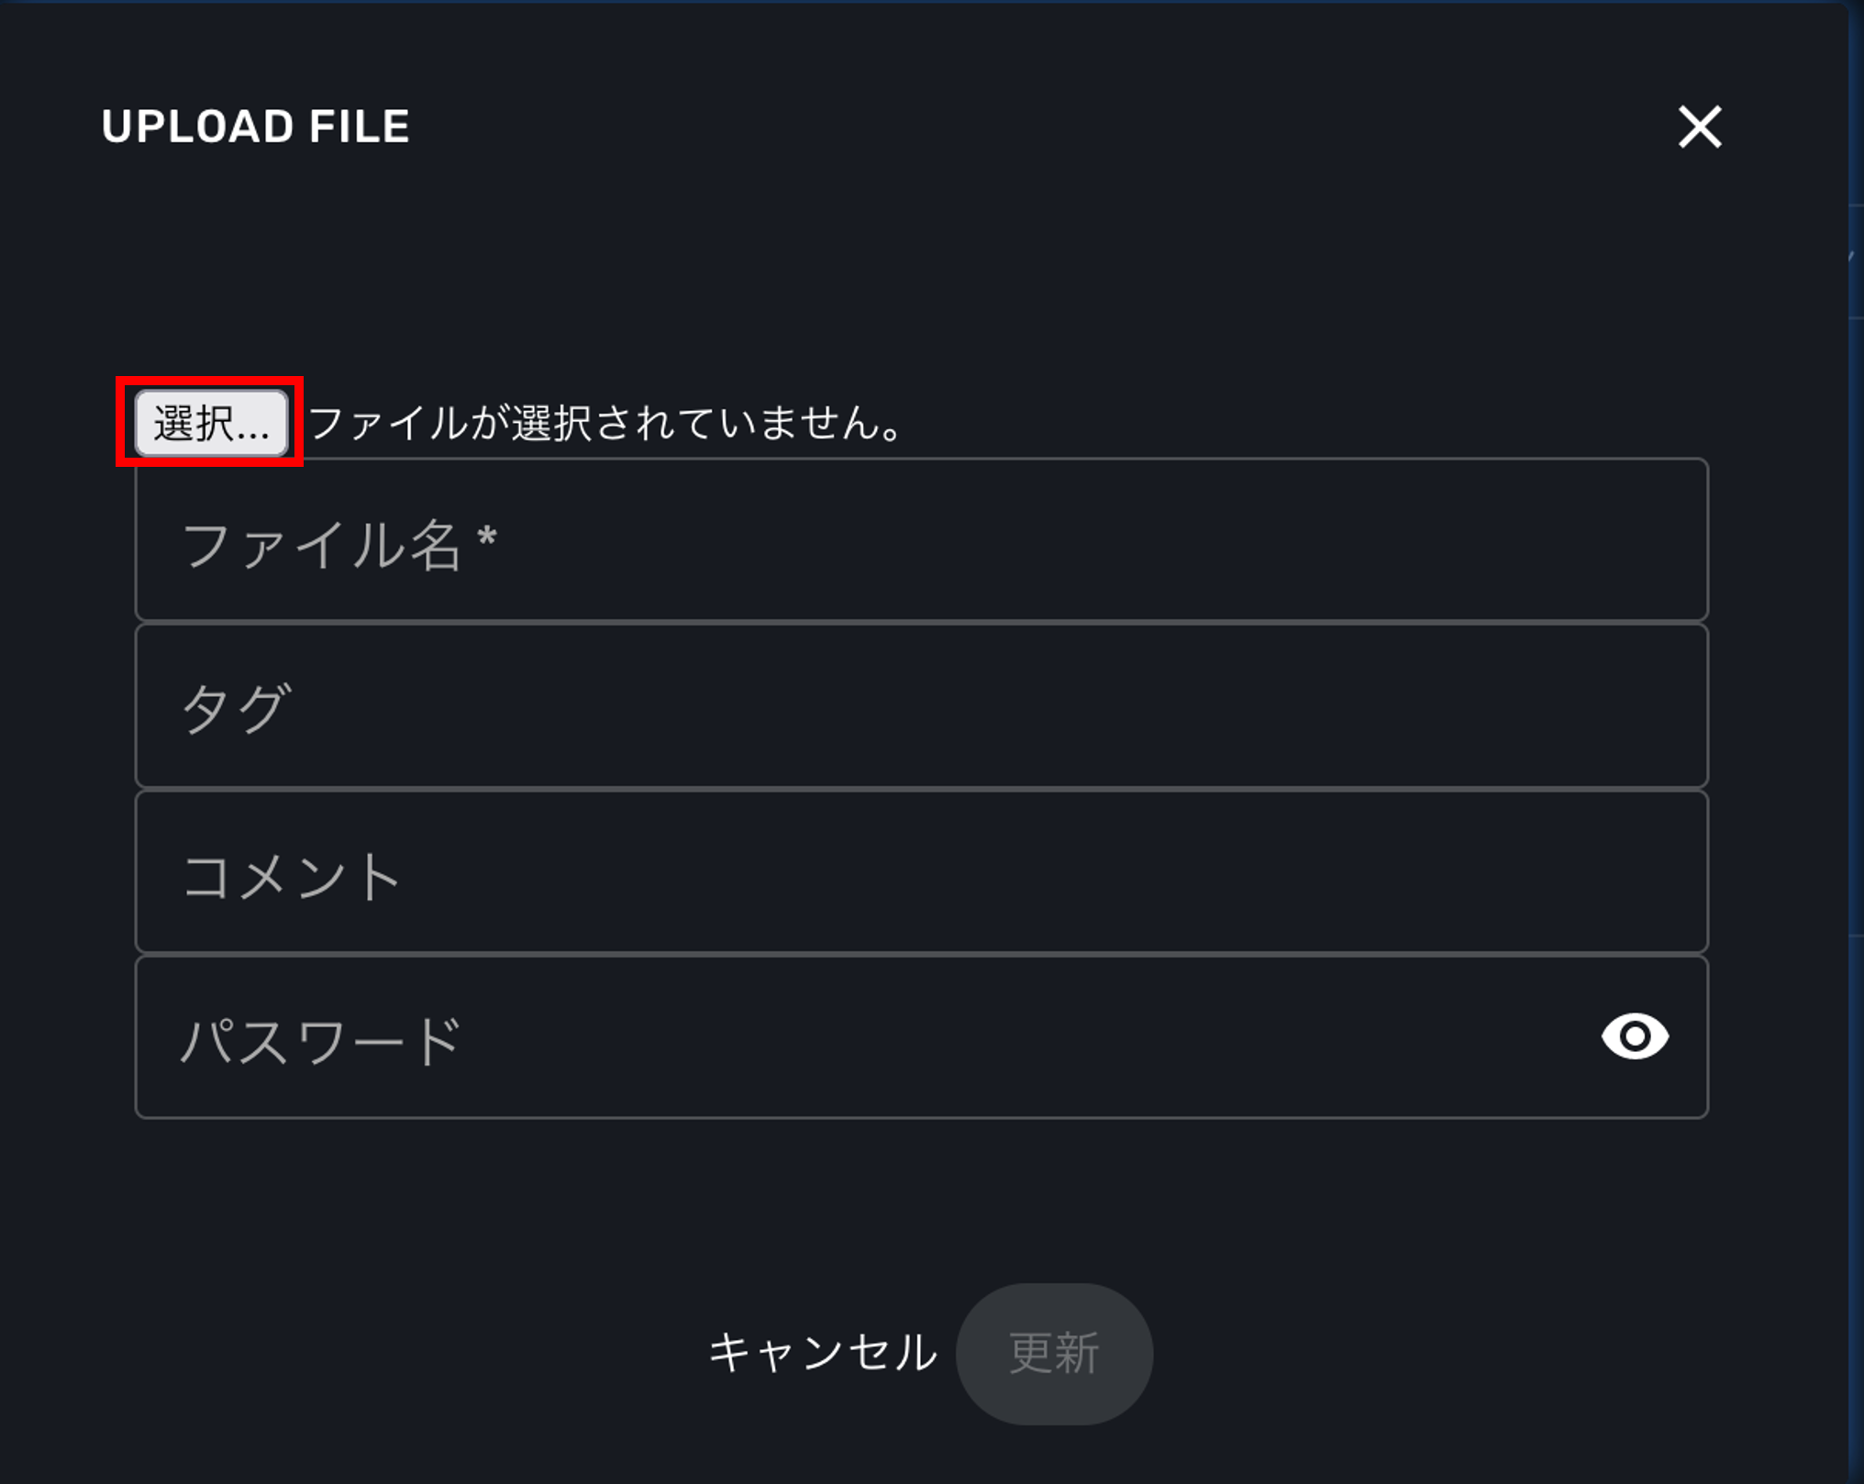
Task: Click the UPLOAD FILE dialog title
Action: [x=255, y=127]
